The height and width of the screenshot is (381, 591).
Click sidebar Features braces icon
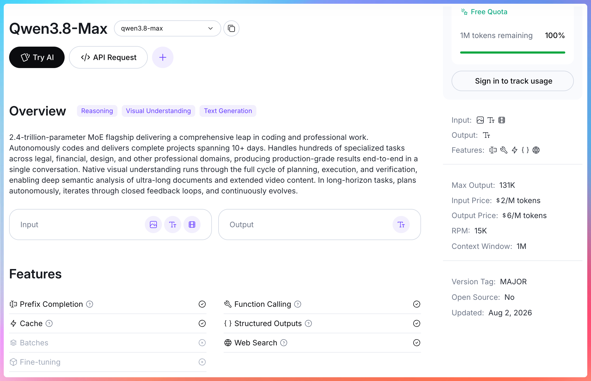point(525,150)
